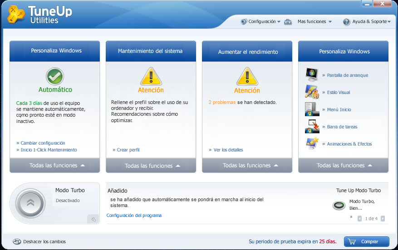Click the Mantenimiento del sistema panel header
The image size is (398, 250).
pyautogui.click(x=151, y=51)
